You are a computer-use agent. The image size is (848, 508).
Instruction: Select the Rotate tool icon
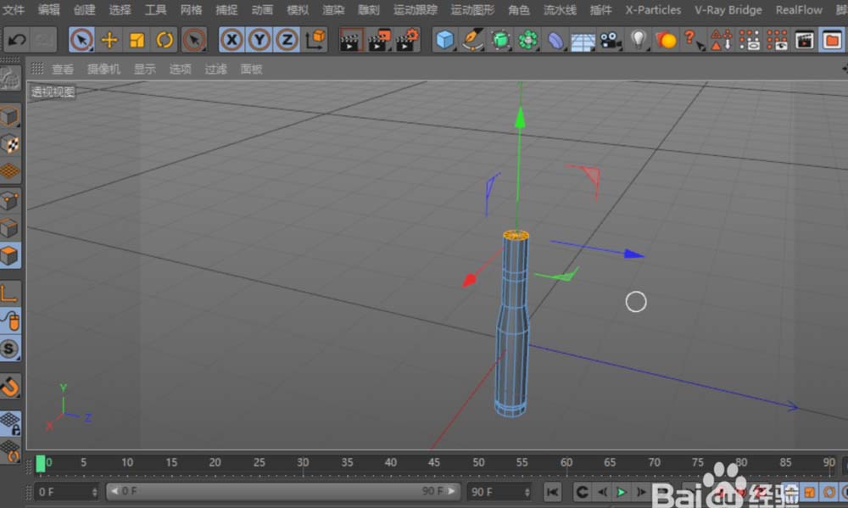[165, 40]
